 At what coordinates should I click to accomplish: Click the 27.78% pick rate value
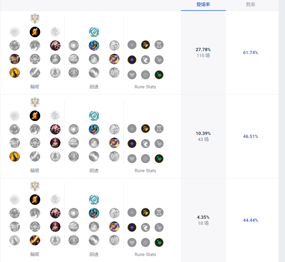203,50
